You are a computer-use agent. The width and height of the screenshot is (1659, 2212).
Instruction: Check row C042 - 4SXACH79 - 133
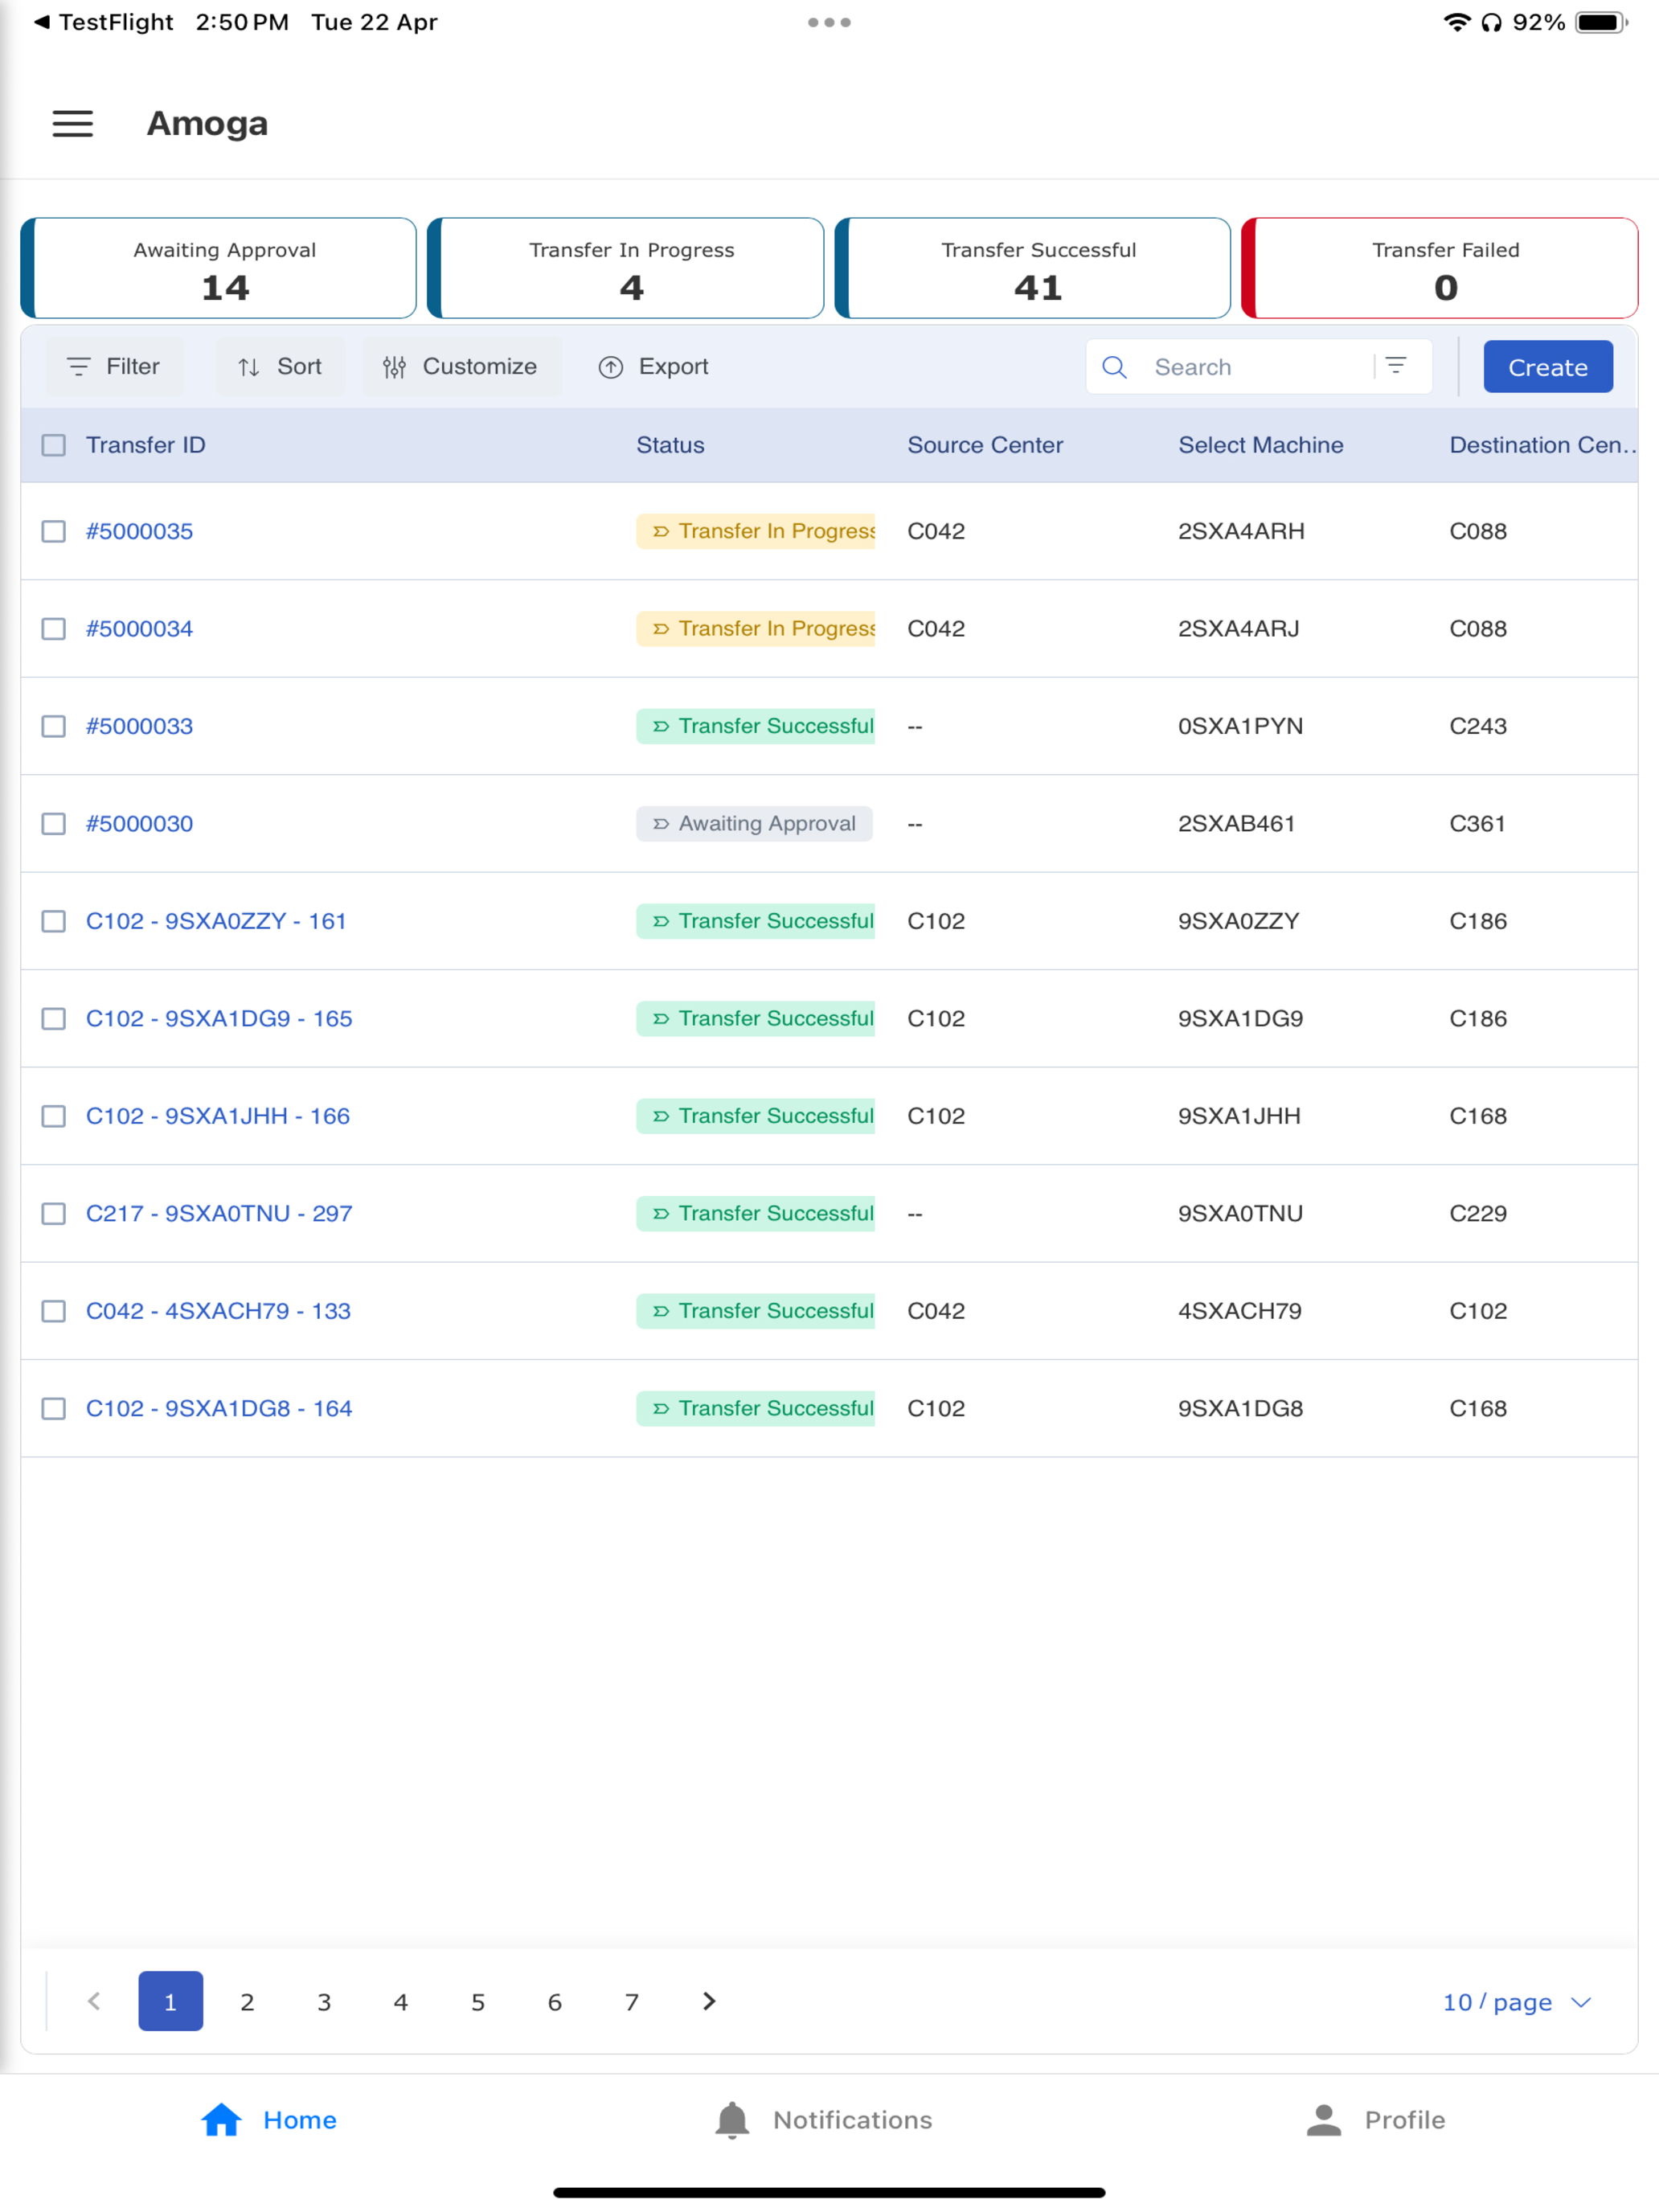pyautogui.click(x=54, y=1311)
